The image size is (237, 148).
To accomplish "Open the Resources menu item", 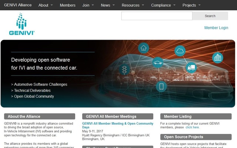I will (x=131, y=5).
